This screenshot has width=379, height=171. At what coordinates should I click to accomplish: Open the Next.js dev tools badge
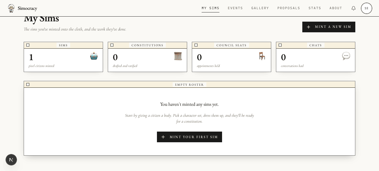coord(11,160)
